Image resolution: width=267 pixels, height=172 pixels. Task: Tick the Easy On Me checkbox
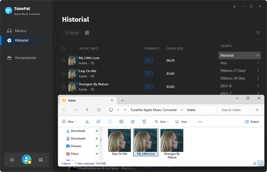coord(63,74)
